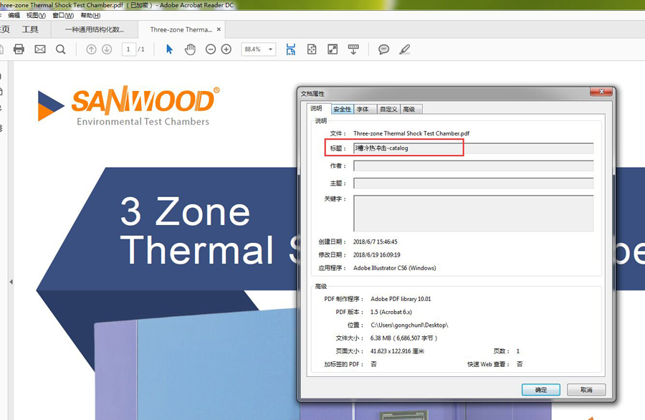The width and height of the screenshot is (645, 420).
Task: Close the Three-zone Thermal document tab
Action: click(x=219, y=29)
